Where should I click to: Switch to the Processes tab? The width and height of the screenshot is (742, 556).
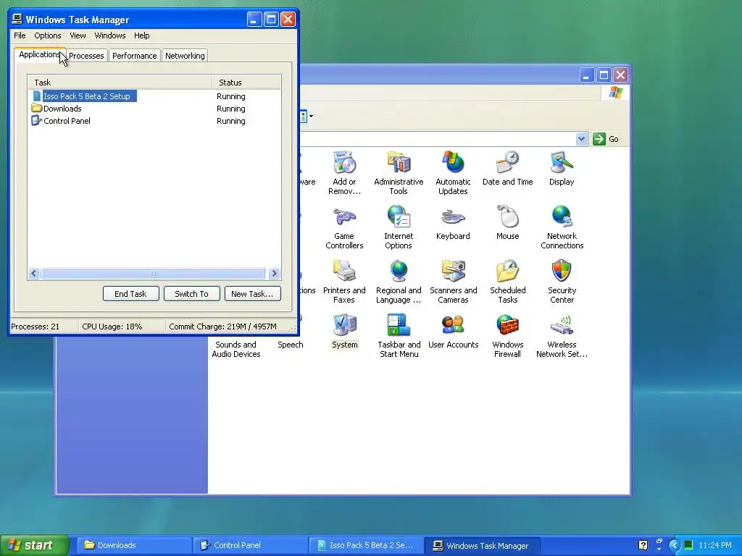[87, 56]
